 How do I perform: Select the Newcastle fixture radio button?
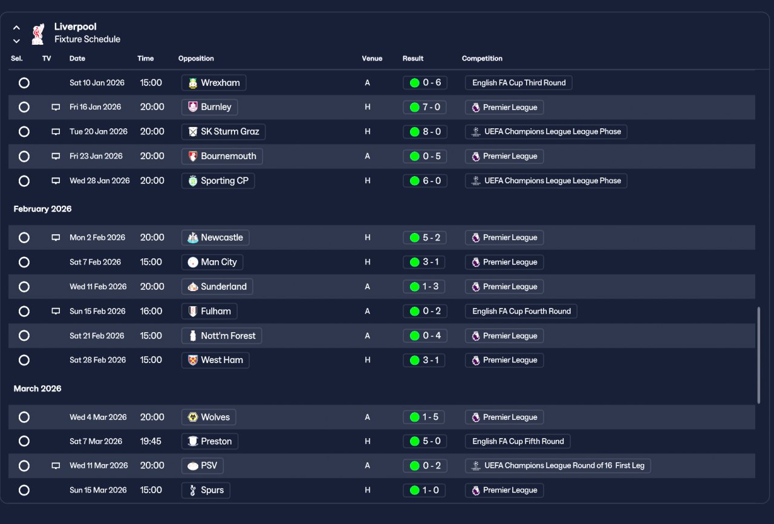click(24, 238)
